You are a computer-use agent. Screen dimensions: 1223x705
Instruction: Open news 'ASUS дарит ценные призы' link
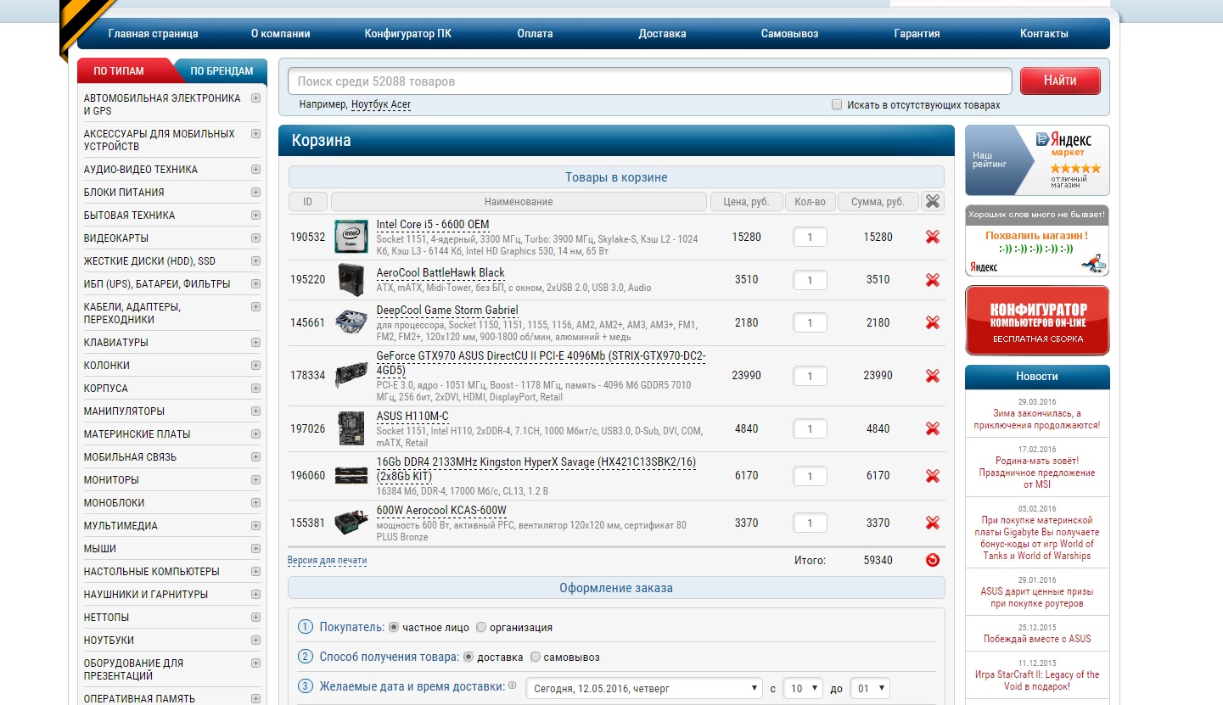click(x=1037, y=597)
